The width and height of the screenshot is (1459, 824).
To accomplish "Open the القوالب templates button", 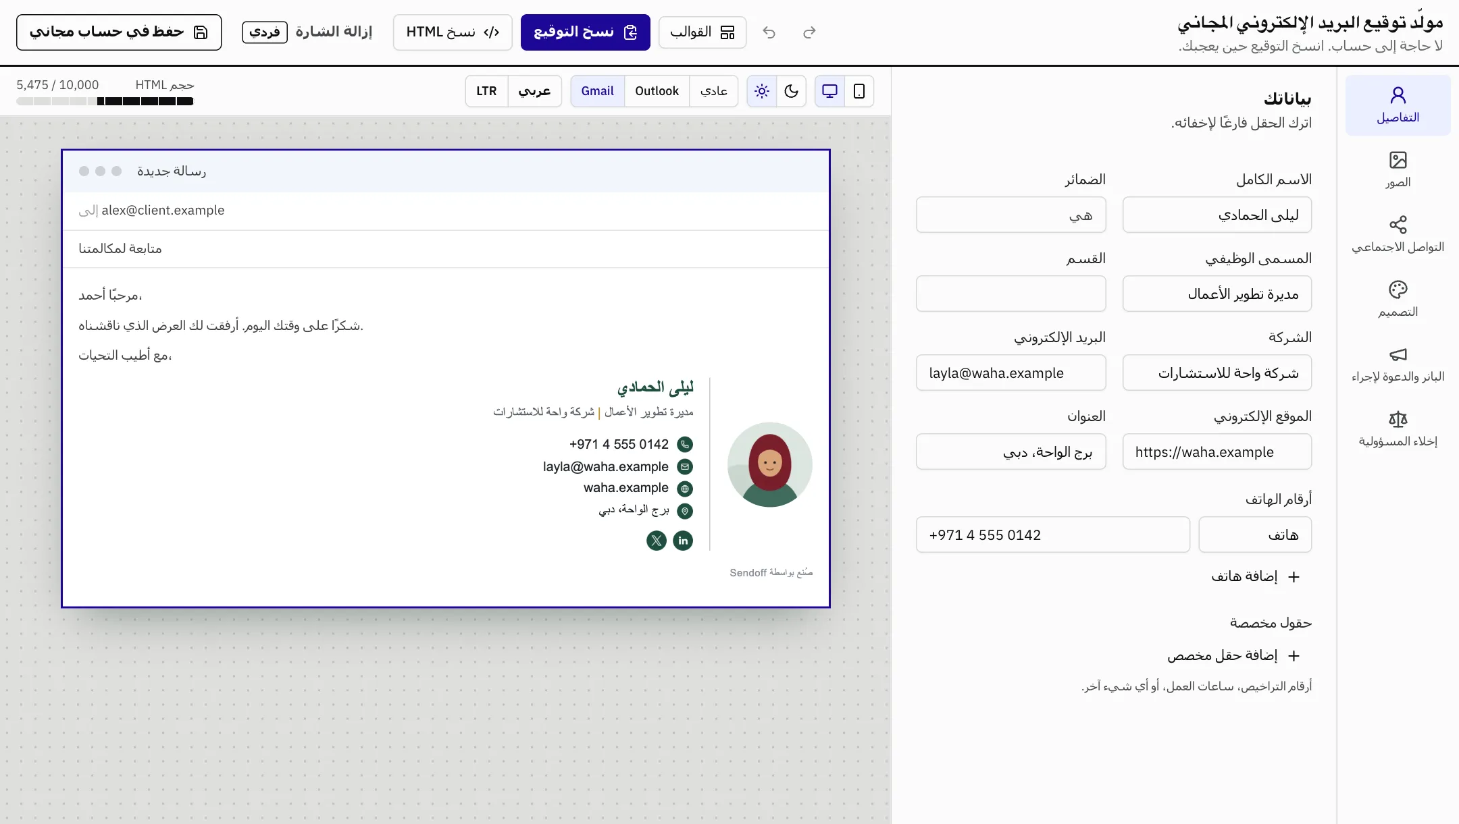I will (702, 32).
